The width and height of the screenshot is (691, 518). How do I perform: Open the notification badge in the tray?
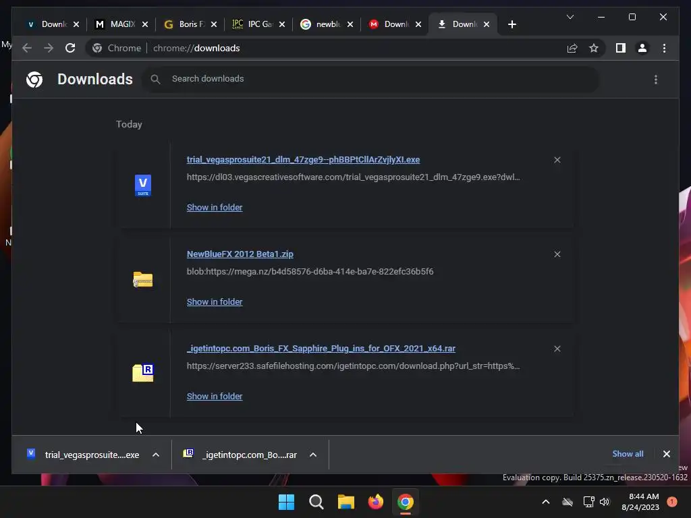click(671, 502)
